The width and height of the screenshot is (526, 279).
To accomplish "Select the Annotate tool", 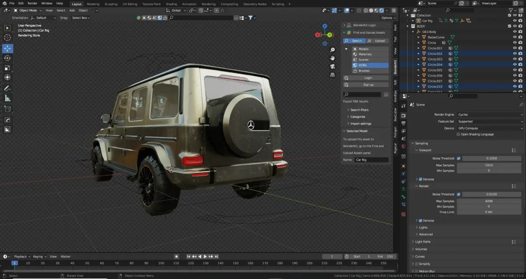I will [x=7, y=88].
